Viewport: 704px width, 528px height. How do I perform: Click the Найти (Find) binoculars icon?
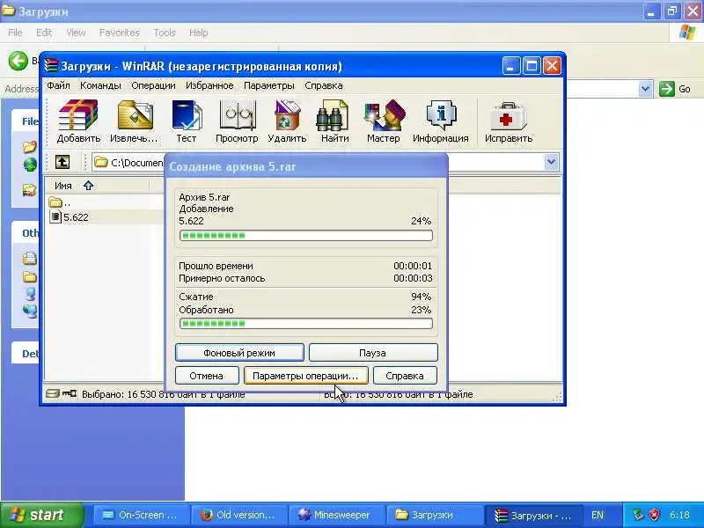(x=334, y=121)
